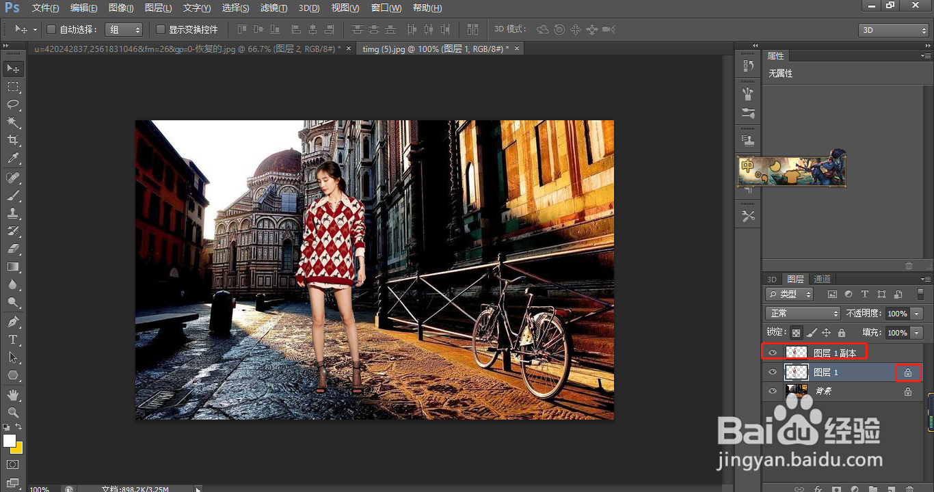
Task: Select the Hand tool
Action: point(13,394)
